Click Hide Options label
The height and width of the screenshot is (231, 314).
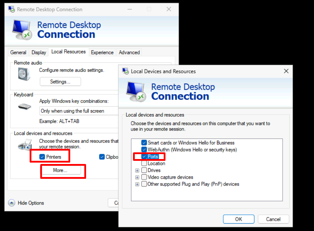pos(31,203)
